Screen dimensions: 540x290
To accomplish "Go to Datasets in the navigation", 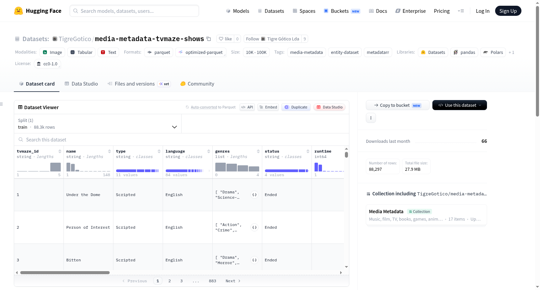I will [271, 11].
